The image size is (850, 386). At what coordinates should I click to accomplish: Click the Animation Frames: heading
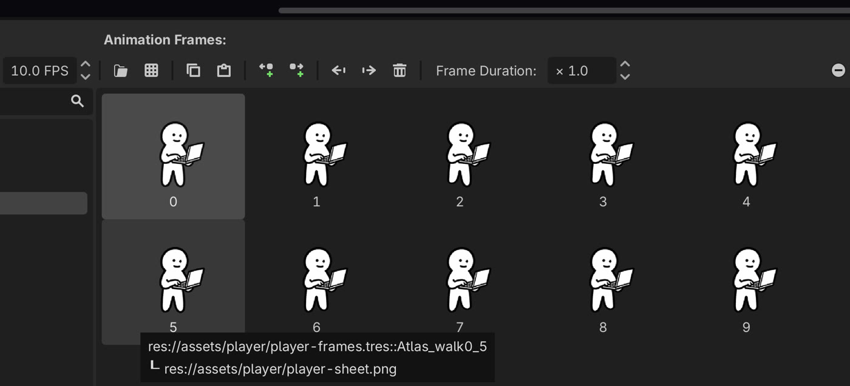[165, 40]
